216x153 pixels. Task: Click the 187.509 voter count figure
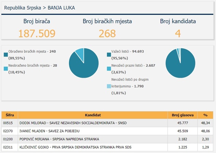coord(37,34)
